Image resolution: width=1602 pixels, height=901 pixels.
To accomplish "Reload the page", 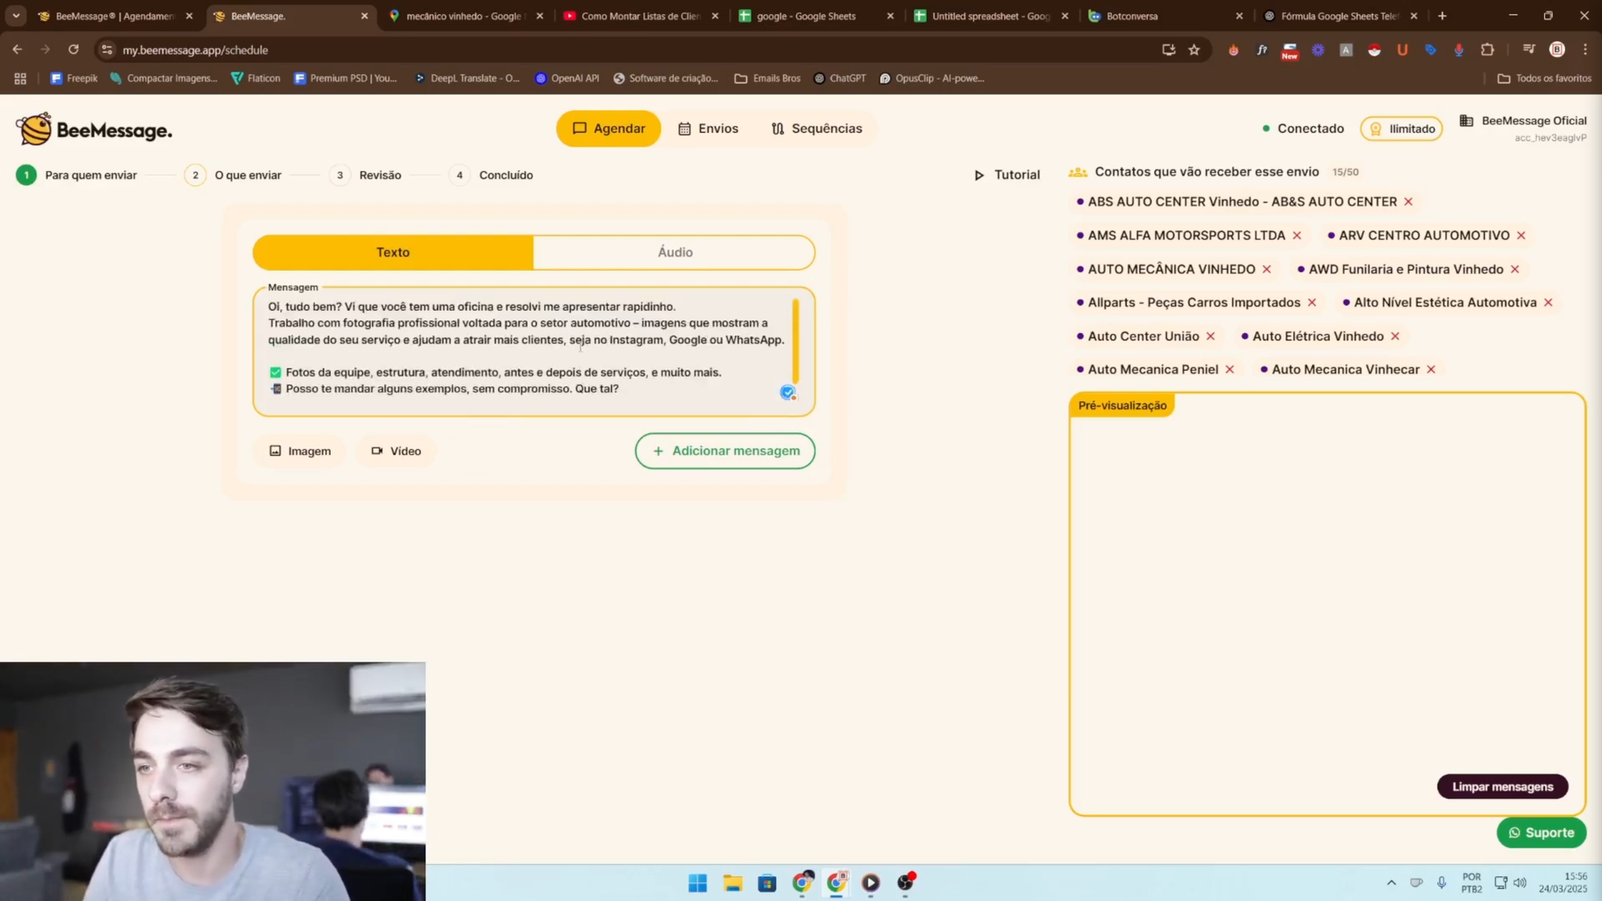I will point(74,50).
